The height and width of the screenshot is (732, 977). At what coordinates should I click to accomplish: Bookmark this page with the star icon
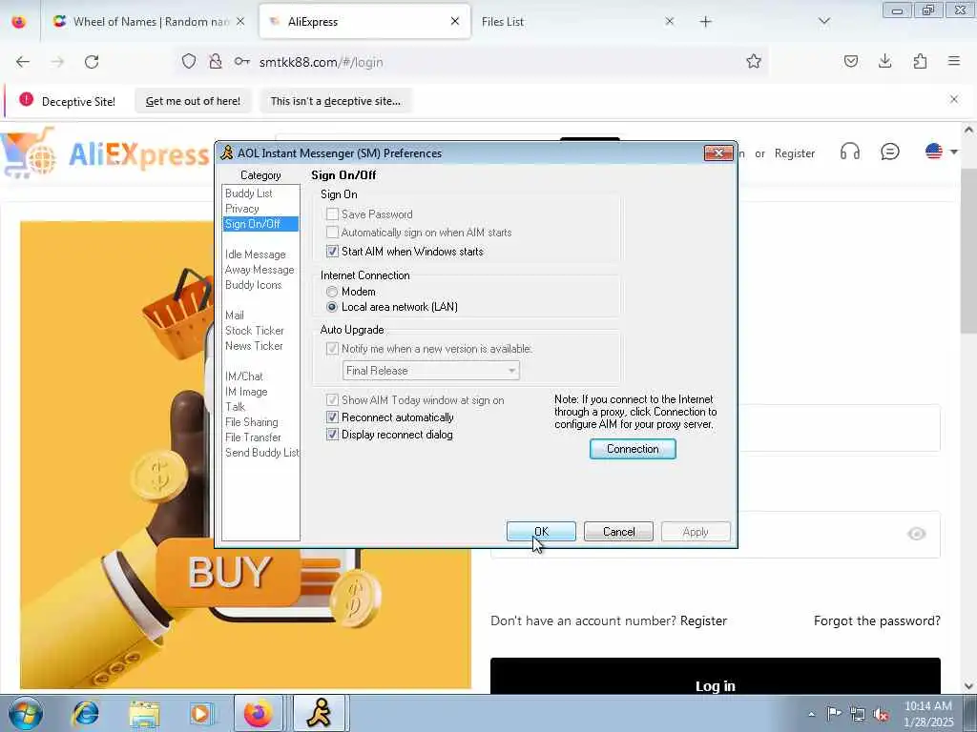click(754, 61)
